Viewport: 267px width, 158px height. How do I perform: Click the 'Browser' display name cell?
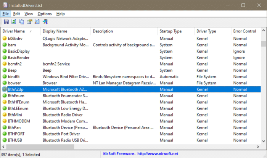(50, 83)
